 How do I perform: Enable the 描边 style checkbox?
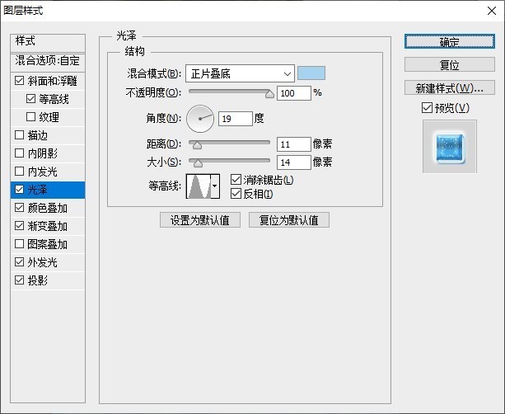pos(20,135)
